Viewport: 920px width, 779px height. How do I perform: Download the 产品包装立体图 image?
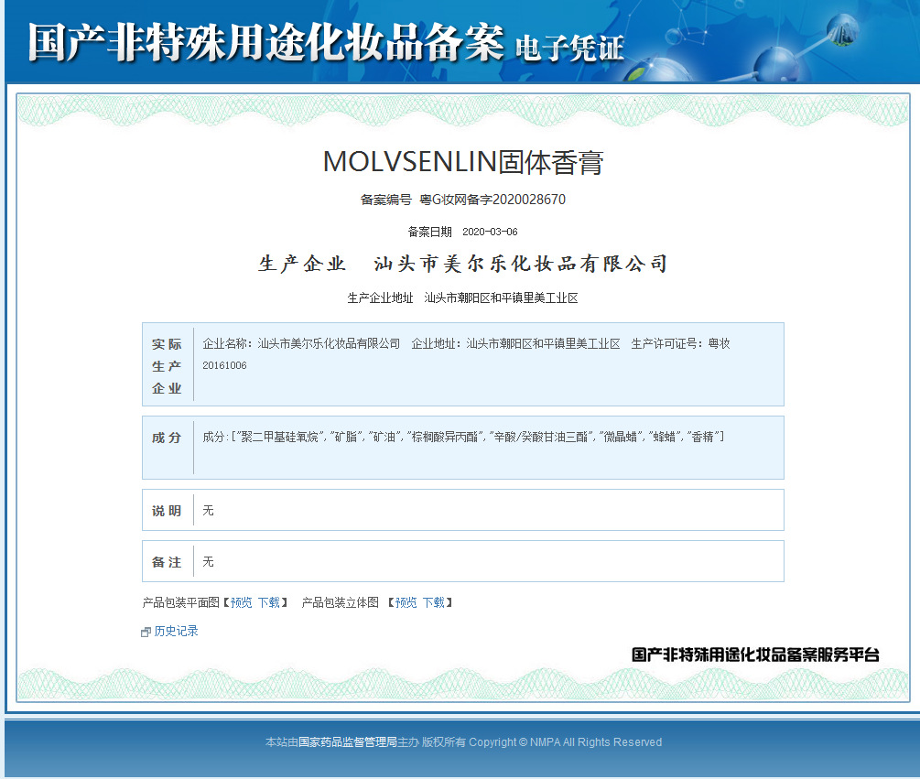[x=434, y=602]
